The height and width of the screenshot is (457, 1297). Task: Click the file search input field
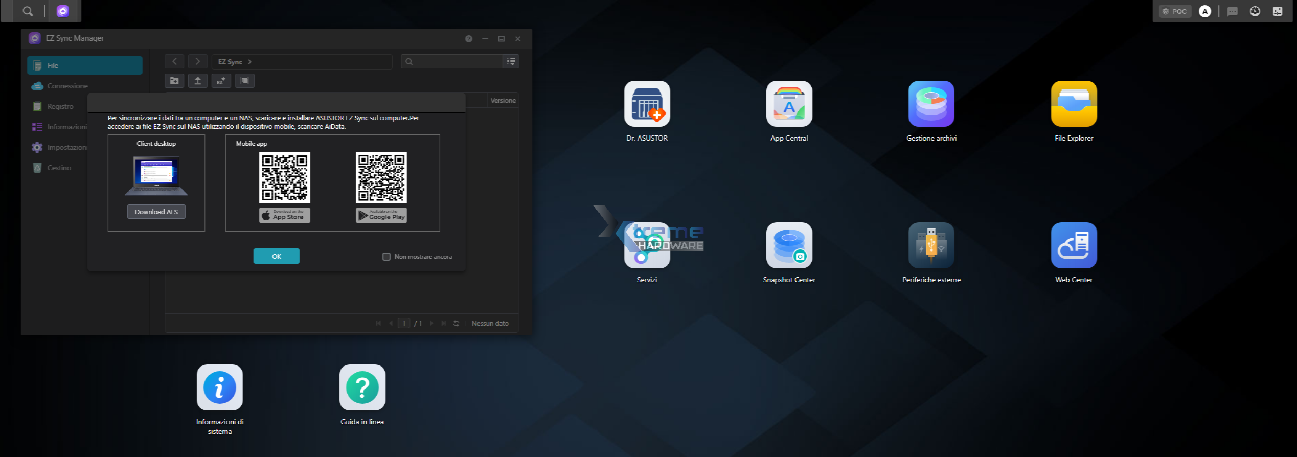click(x=452, y=61)
